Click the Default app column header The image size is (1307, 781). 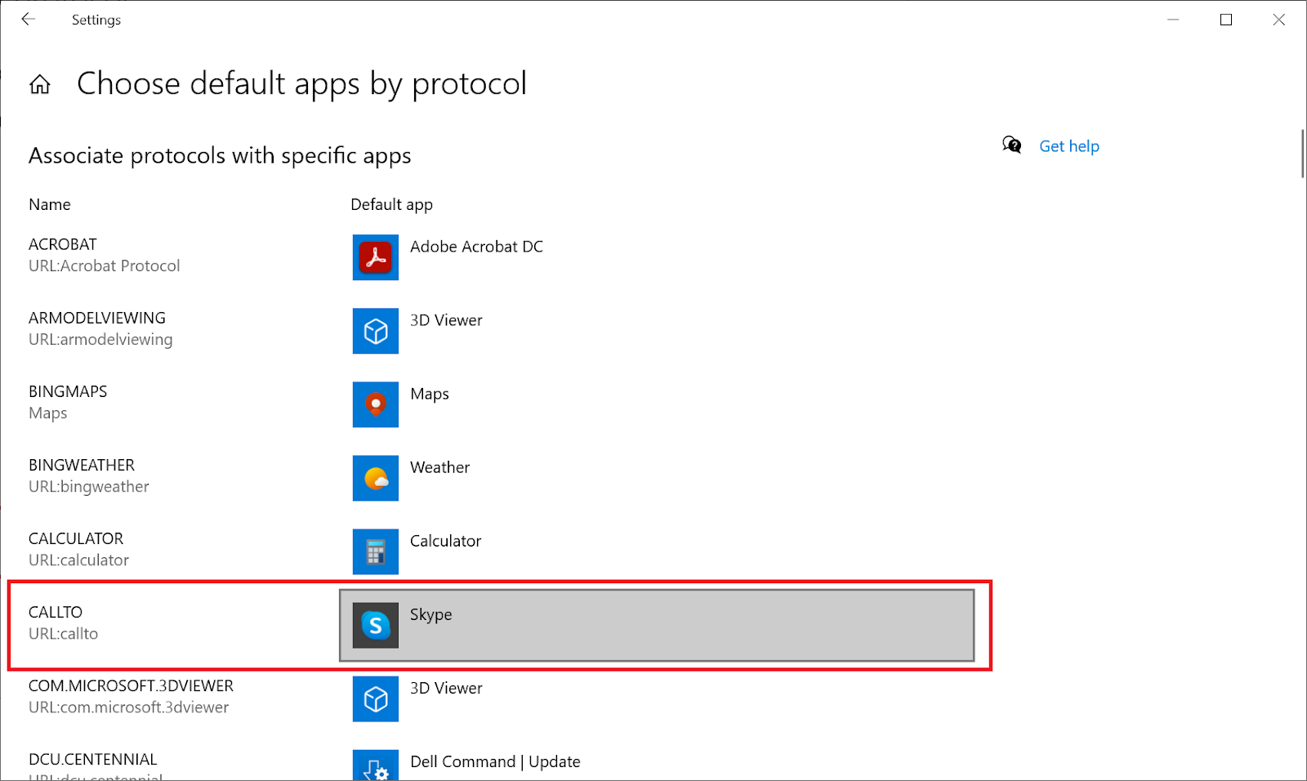point(391,204)
